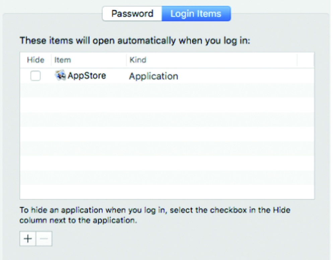This screenshot has height=260, width=335.
Task: Click the blank header cell right of Kind
Action: click(x=305, y=60)
